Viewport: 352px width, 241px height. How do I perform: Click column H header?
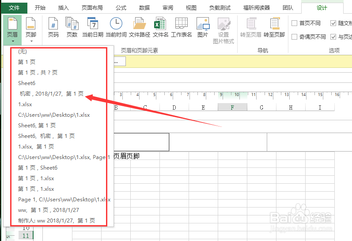(x=291, y=108)
